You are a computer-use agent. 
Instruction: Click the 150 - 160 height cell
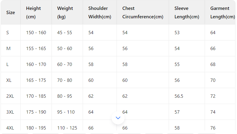click(x=36, y=32)
